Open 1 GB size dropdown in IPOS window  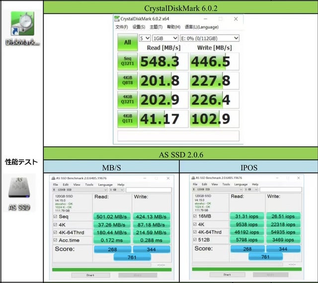[251, 189]
